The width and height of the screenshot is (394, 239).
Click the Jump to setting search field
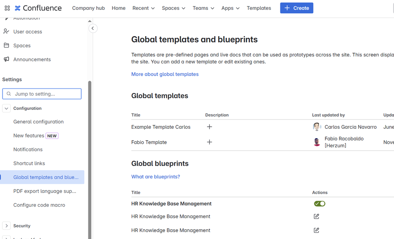coord(42,94)
